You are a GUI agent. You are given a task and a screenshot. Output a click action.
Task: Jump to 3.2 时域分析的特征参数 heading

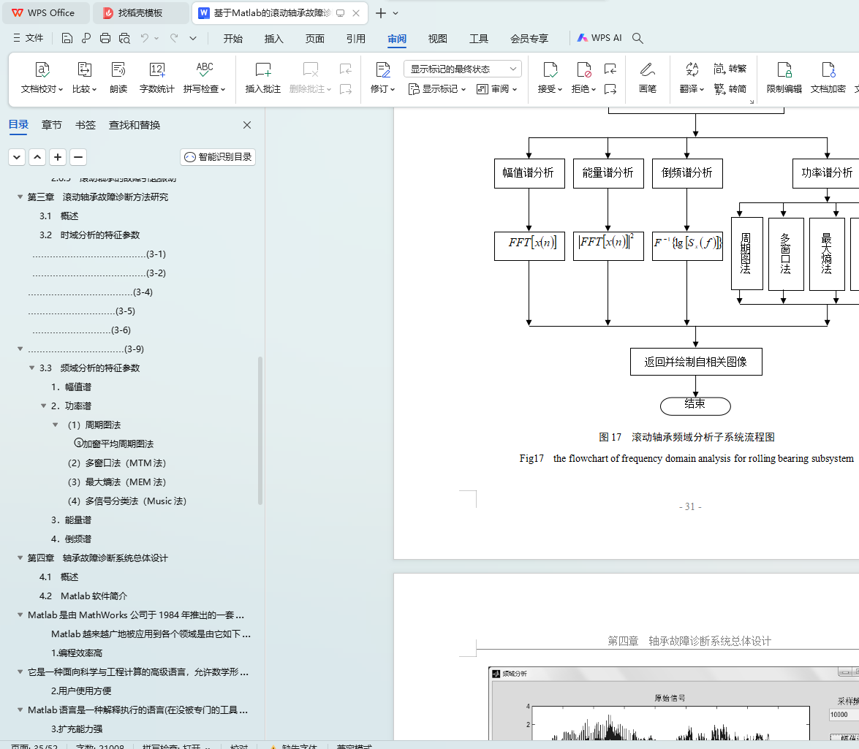point(89,235)
